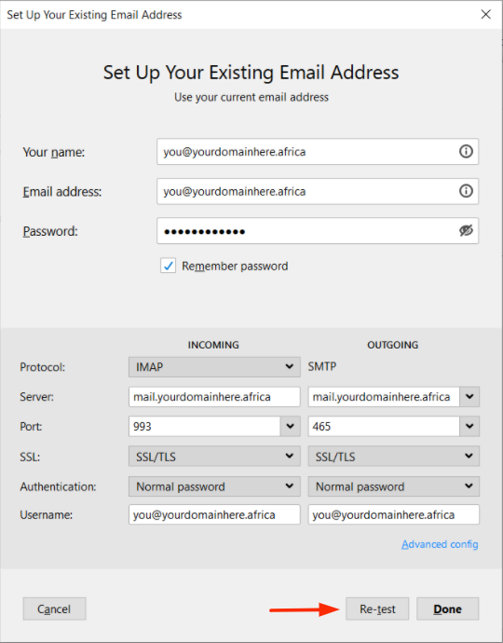This screenshot has height=643, width=503.
Task: Open the incoming port 993 dropdown arrow
Action: click(291, 427)
